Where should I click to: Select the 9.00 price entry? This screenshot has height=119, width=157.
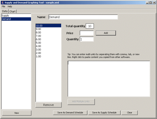pos(48,29)
